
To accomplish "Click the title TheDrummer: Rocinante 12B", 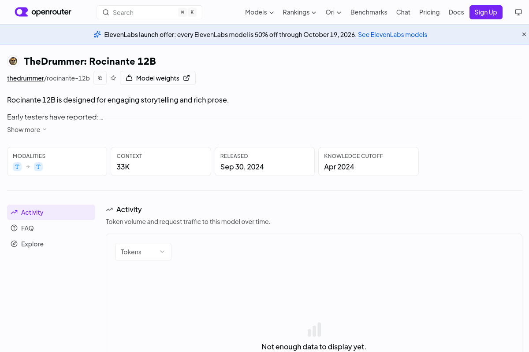I will [x=90, y=61].
